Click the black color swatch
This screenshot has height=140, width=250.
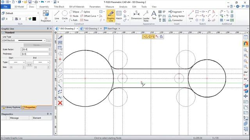pos(34,19)
